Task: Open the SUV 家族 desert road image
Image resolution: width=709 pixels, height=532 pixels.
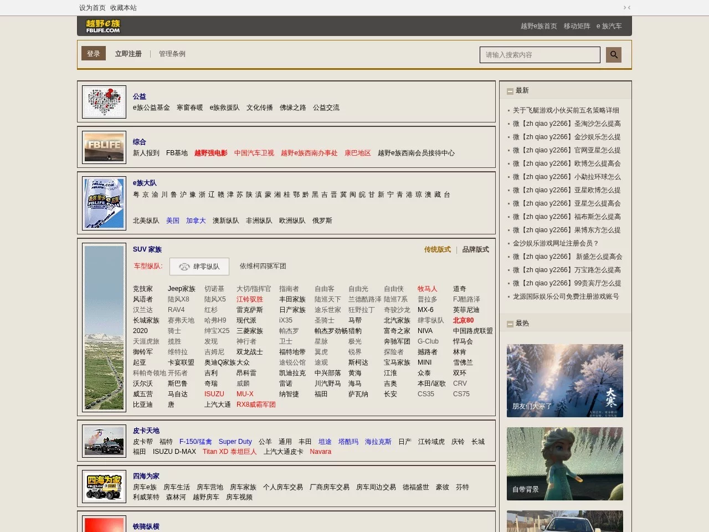Action: coord(104,328)
